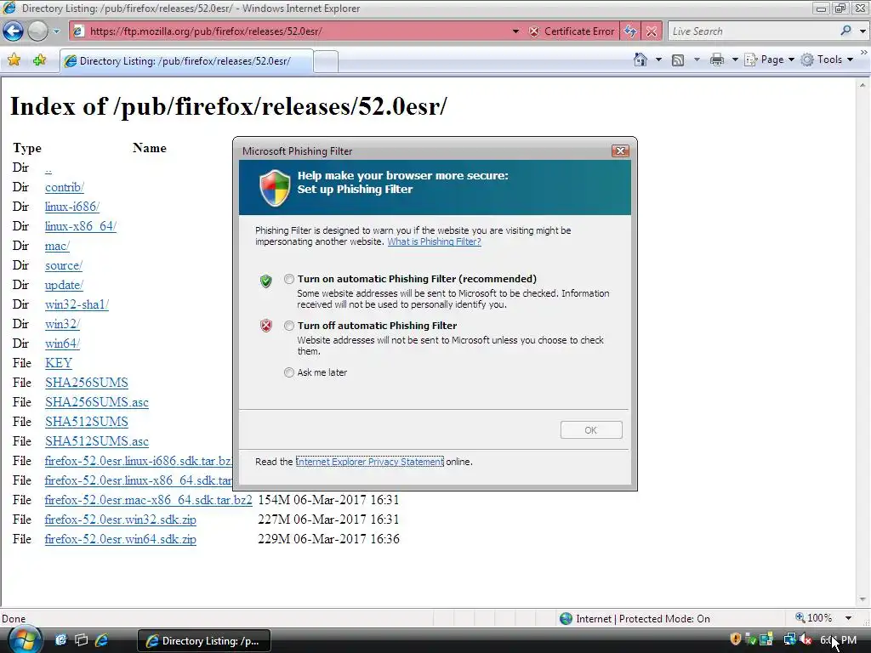Open the update/ directory link

pyautogui.click(x=64, y=285)
